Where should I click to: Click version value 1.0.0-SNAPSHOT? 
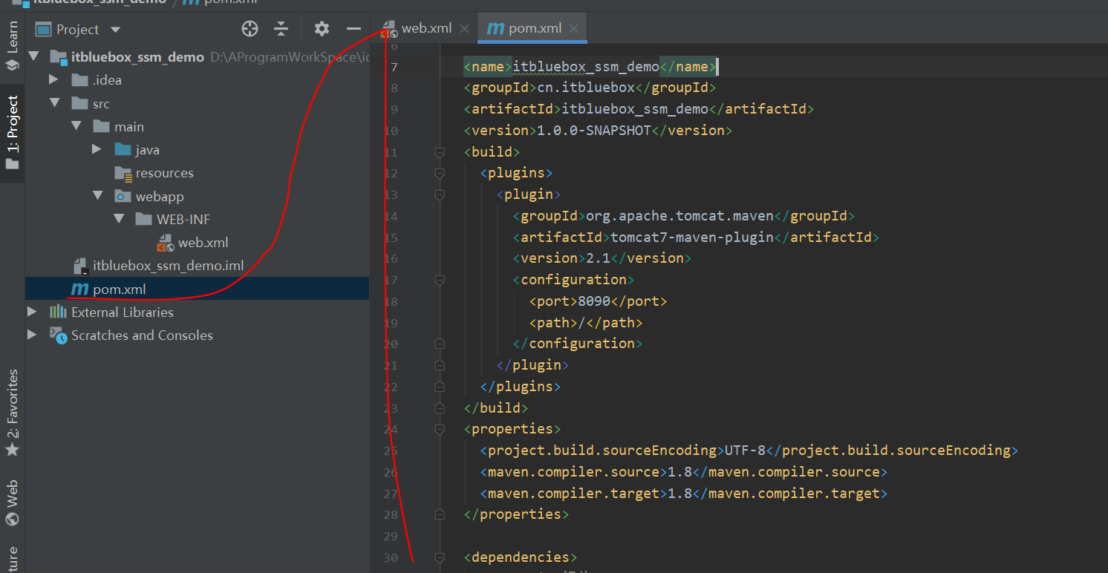pyautogui.click(x=593, y=130)
